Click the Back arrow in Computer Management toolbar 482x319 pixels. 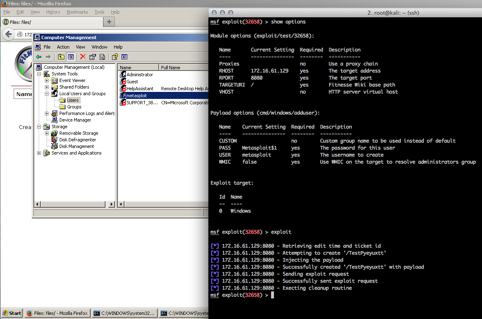39,57
